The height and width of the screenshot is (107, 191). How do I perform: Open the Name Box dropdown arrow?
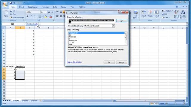click(x=24, y=24)
